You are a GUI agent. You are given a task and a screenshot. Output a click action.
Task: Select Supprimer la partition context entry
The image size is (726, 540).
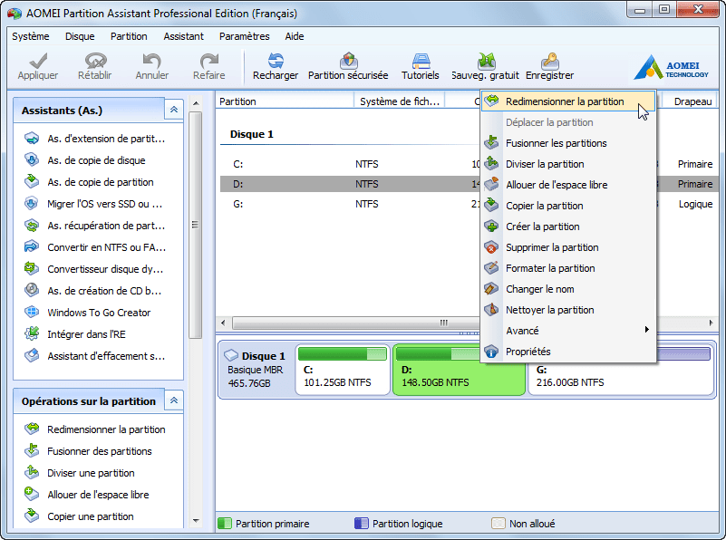[x=568, y=247]
